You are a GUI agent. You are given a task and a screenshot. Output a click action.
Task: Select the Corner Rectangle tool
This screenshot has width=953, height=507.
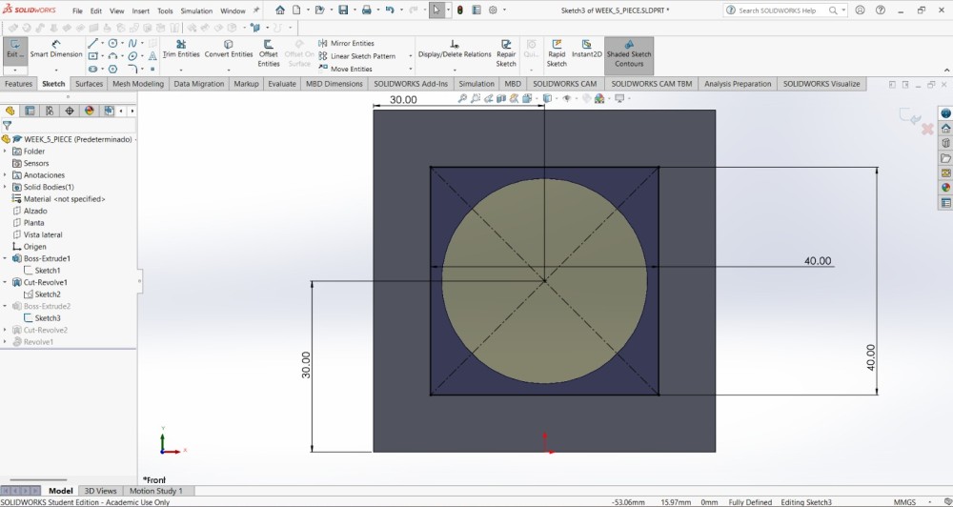point(92,56)
